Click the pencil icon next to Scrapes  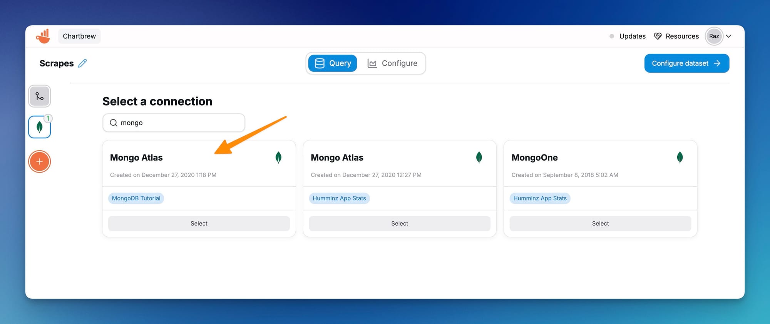pyautogui.click(x=82, y=63)
